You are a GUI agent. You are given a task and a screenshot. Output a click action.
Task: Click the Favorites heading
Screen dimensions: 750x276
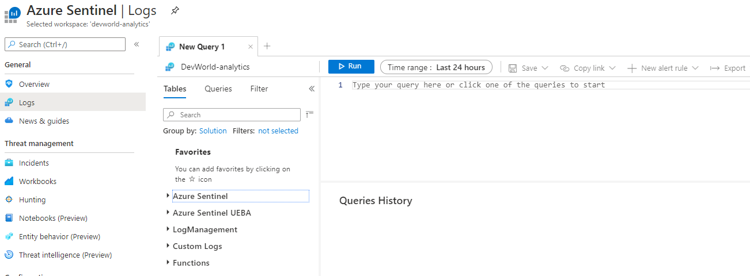coord(193,152)
